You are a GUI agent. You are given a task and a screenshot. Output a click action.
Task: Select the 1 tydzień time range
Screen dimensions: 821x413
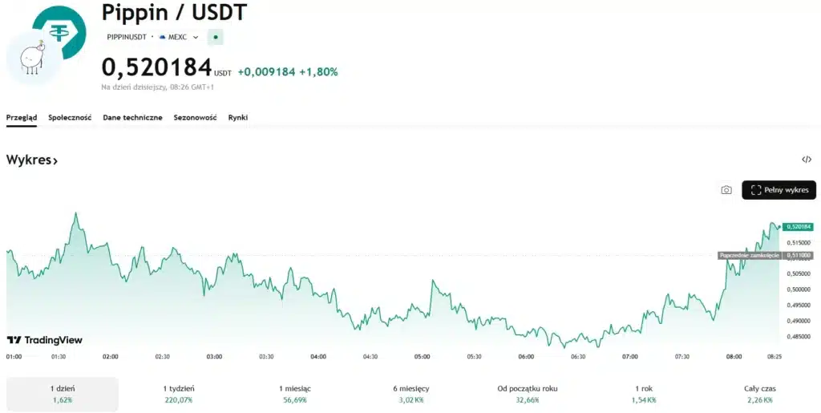coord(178,394)
